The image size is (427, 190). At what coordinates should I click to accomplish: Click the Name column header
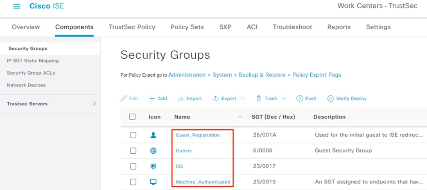182,117
